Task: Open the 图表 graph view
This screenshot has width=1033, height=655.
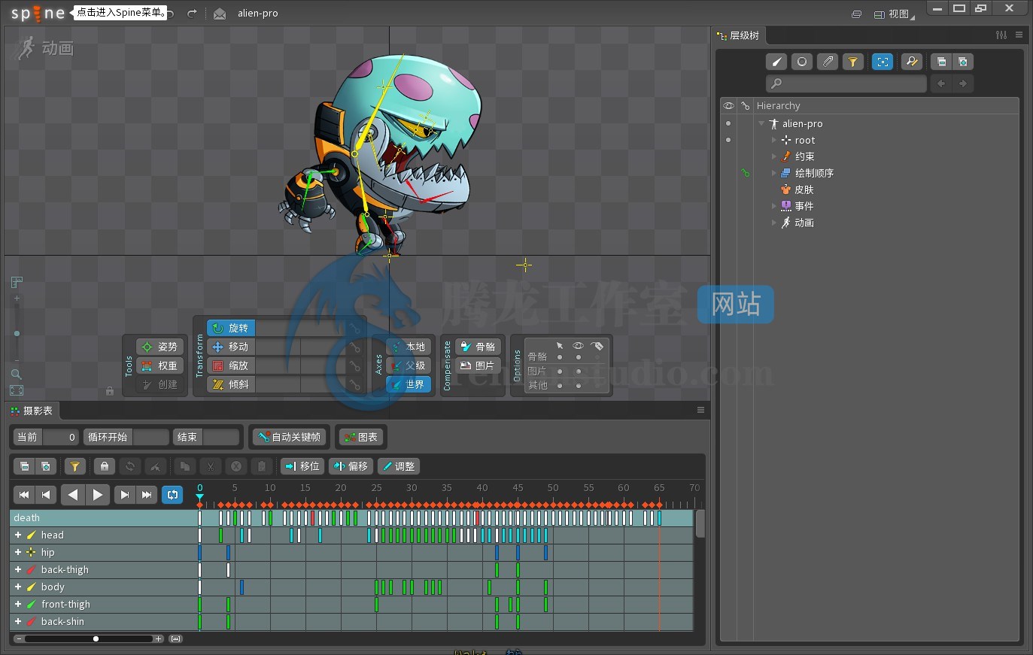Action: click(x=360, y=437)
